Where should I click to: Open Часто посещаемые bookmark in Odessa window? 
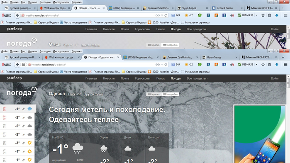point(73,72)
